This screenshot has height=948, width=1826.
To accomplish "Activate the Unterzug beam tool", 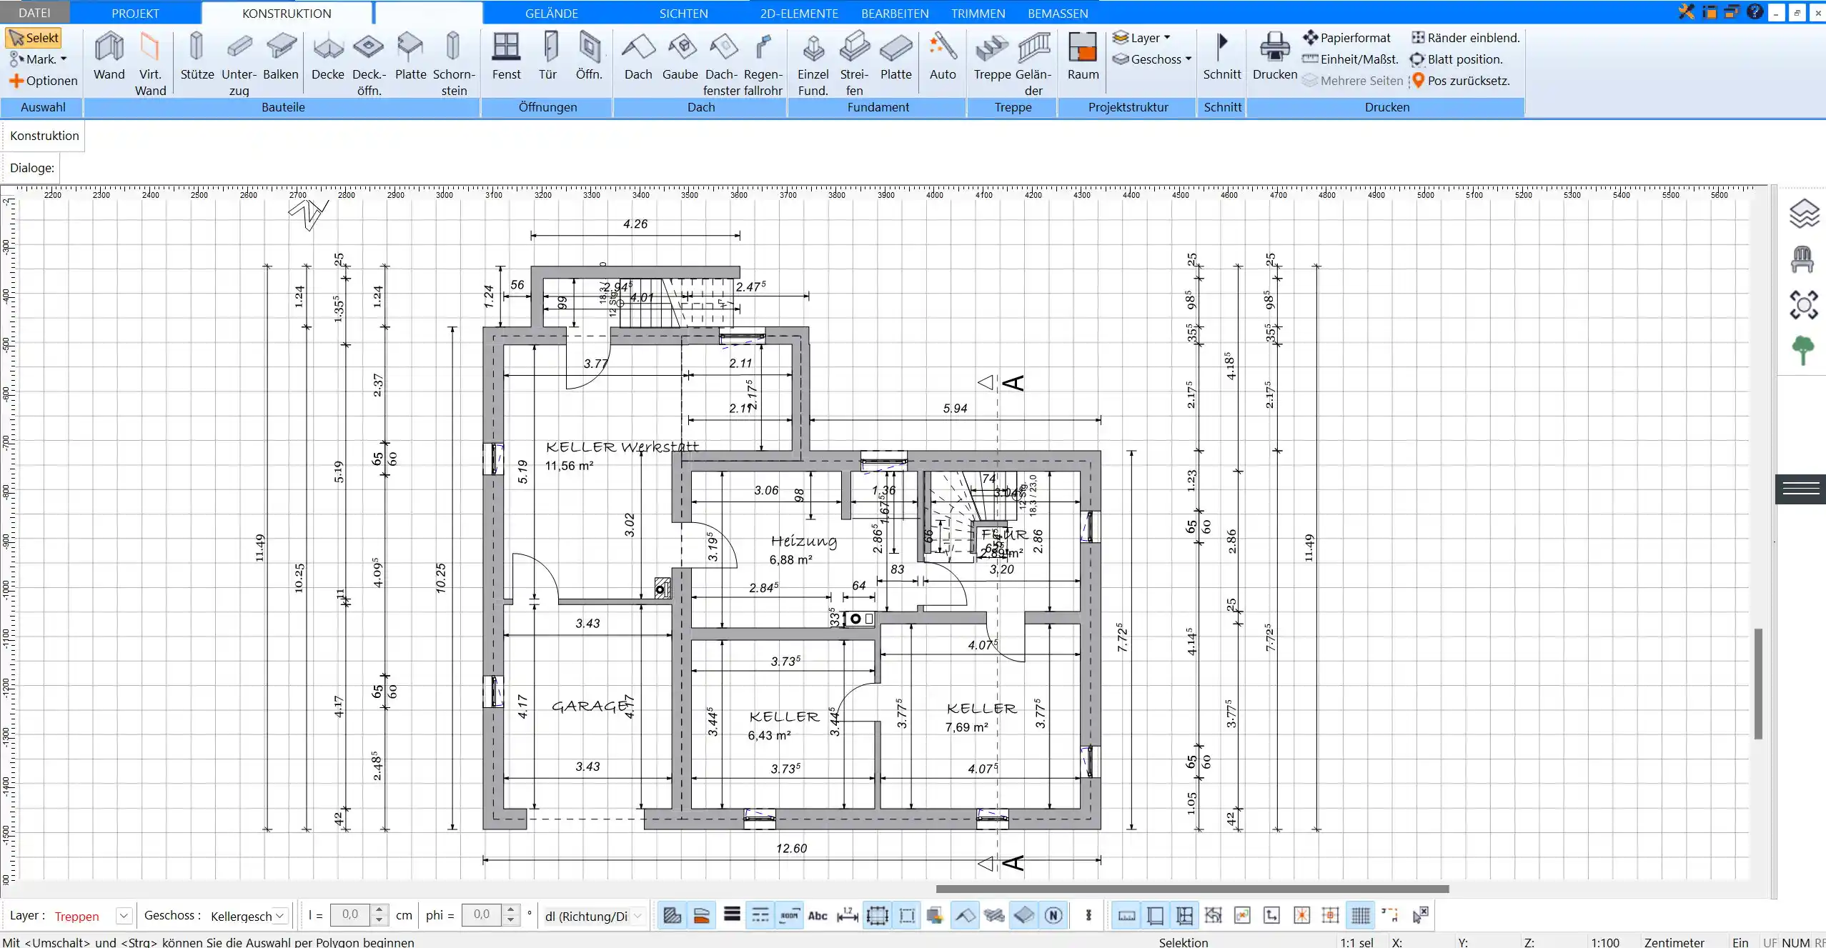I will pyautogui.click(x=239, y=64).
